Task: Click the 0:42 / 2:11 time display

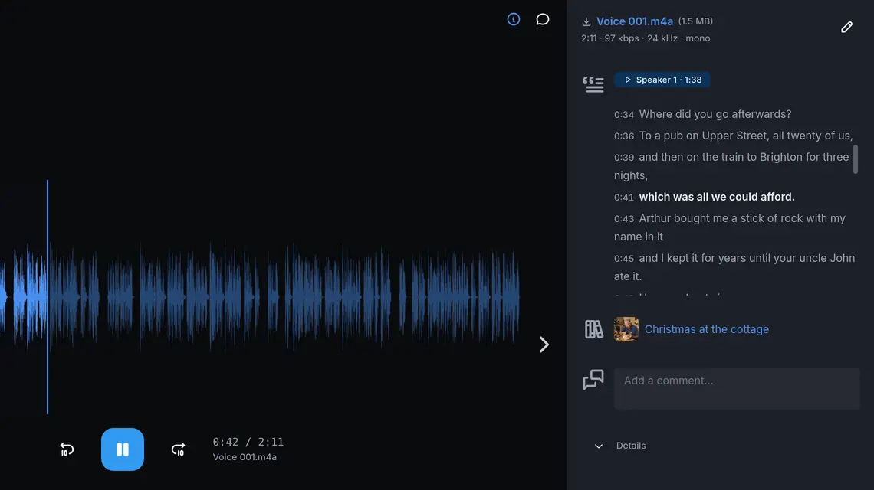Action: [248, 442]
